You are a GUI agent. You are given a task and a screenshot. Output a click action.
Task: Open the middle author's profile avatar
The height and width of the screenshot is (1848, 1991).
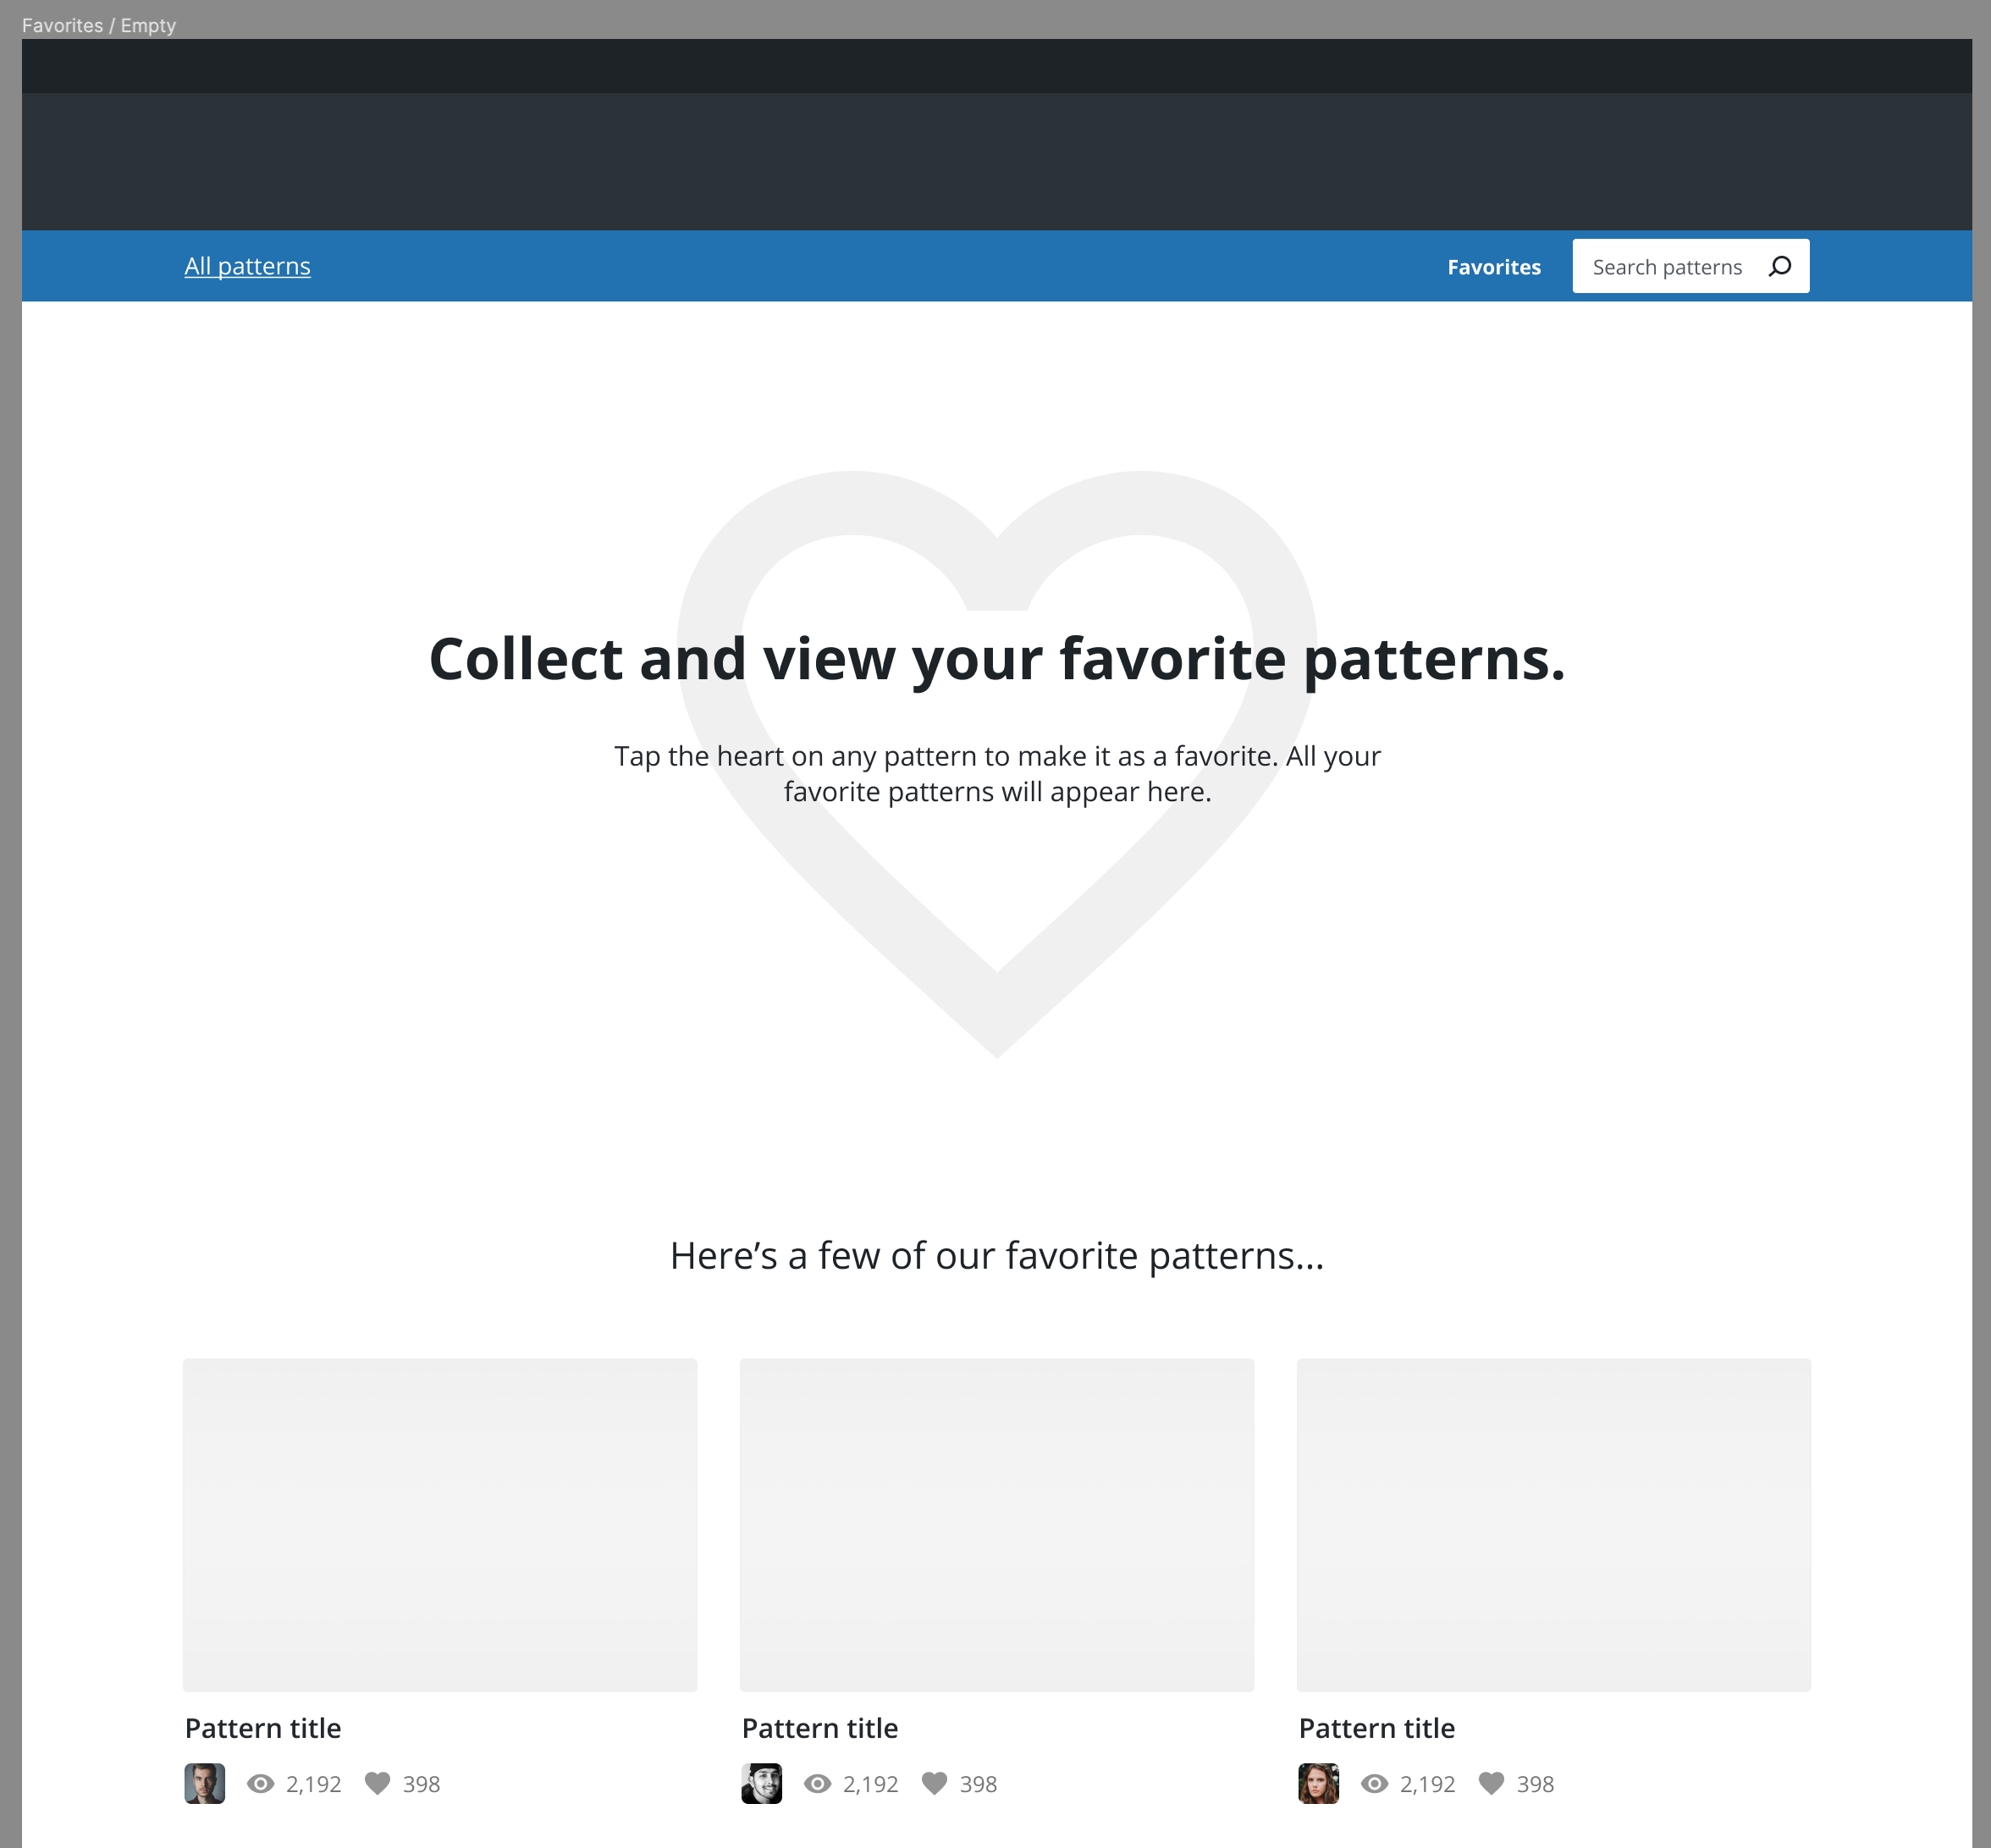(761, 1784)
